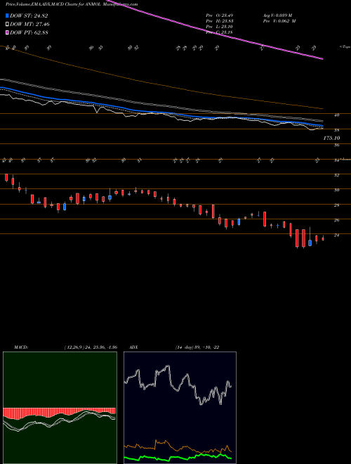The width and height of the screenshot is (351, 464).
Task: Click the green +DI line in ADX panel
Action: [178, 458]
